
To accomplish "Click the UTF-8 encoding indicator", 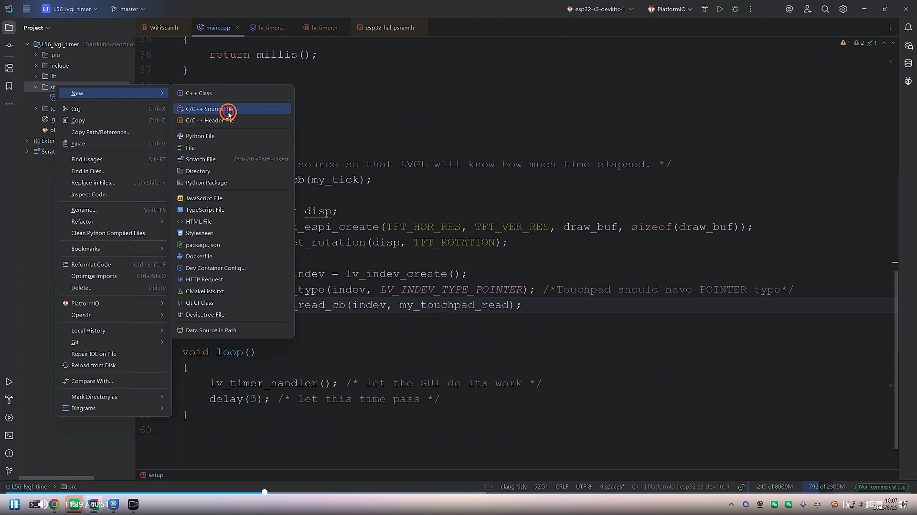I will (x=584, y=487).
